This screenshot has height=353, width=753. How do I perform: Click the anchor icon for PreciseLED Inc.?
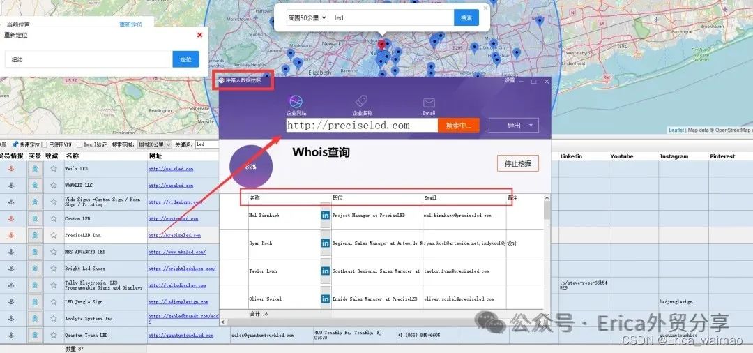tap(12, 235)
